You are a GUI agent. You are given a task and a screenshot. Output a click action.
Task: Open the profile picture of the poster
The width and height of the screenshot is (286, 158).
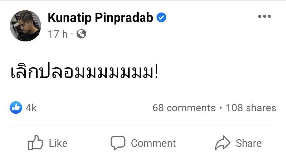(25, 26)
